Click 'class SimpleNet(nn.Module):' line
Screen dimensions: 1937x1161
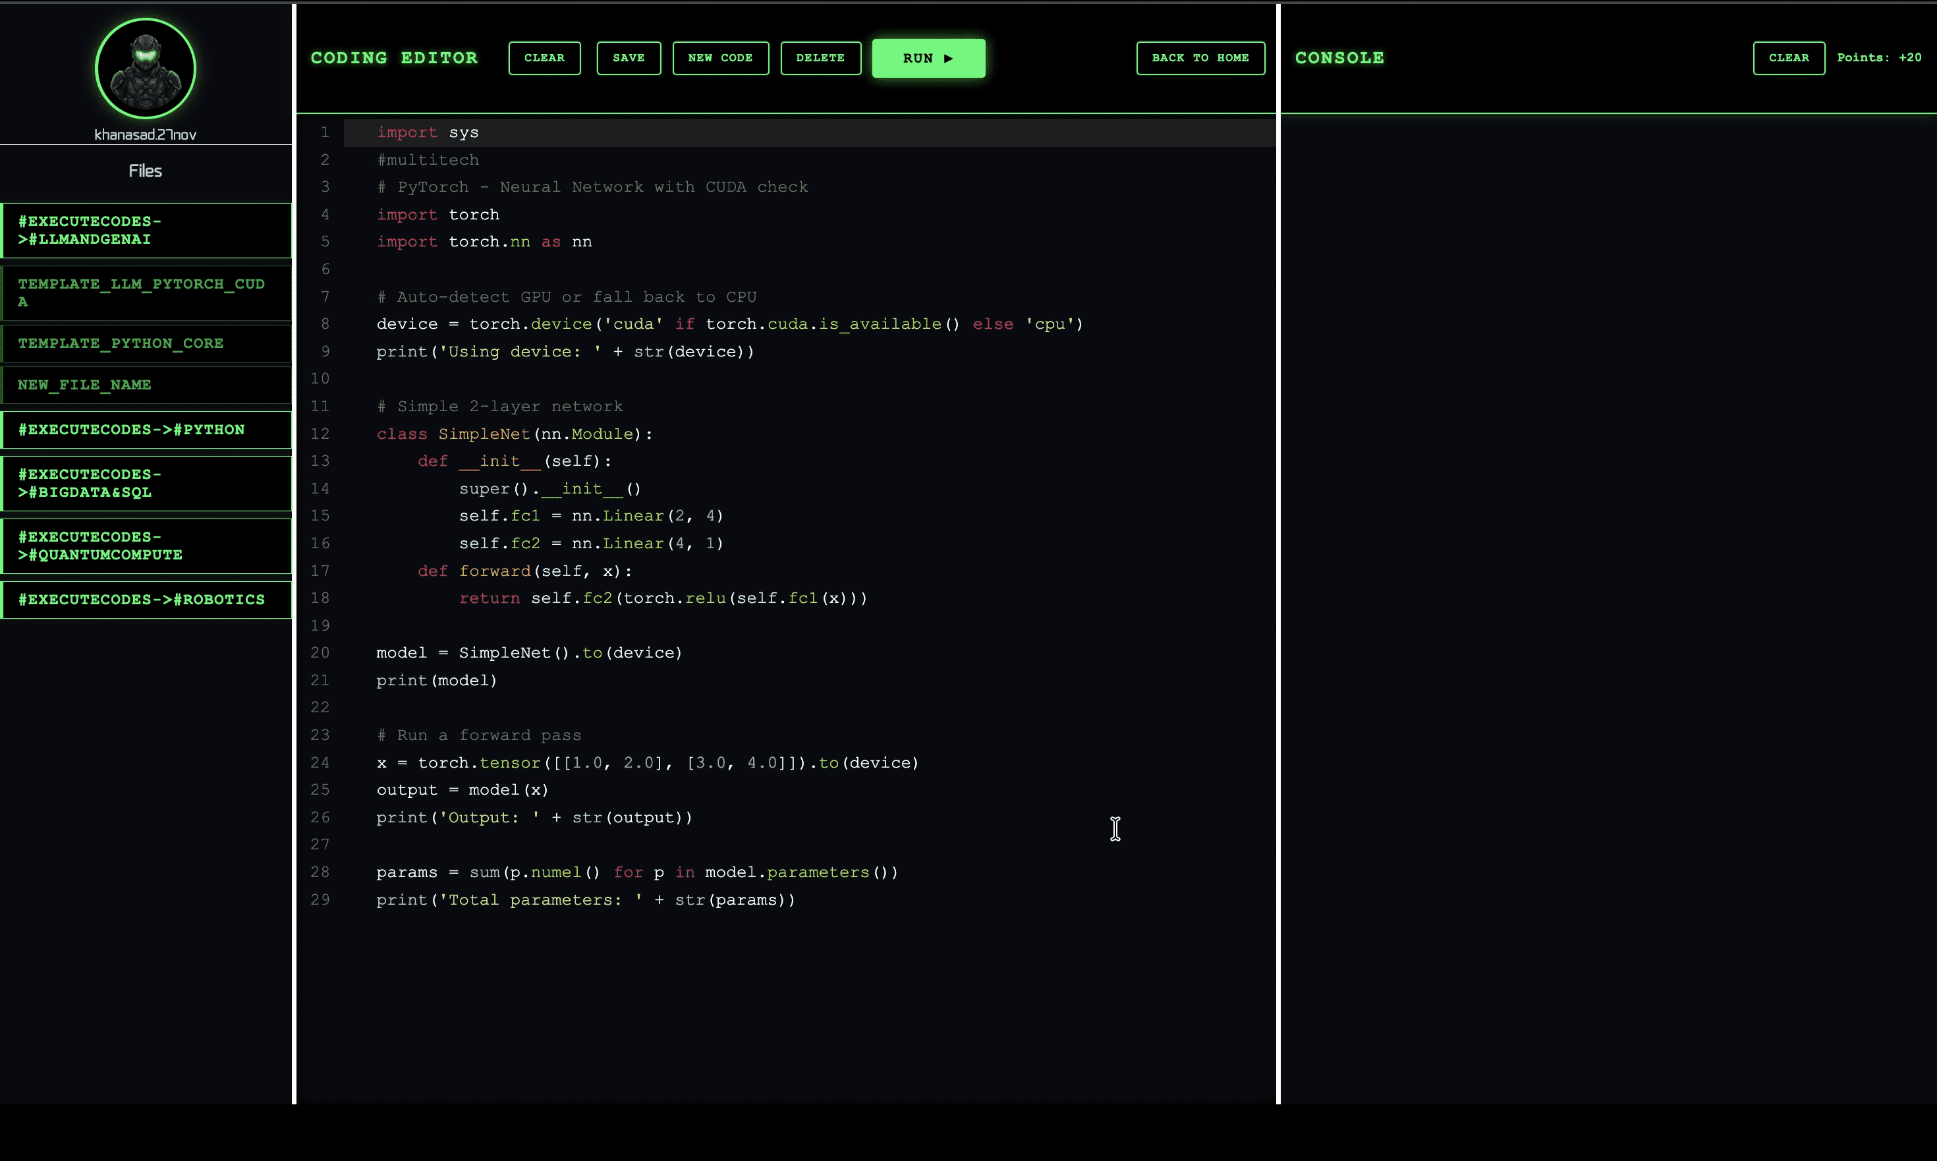click(515, 434)
